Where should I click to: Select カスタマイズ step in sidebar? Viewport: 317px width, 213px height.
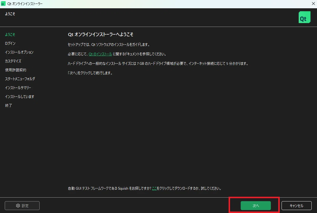coord(13,61)
